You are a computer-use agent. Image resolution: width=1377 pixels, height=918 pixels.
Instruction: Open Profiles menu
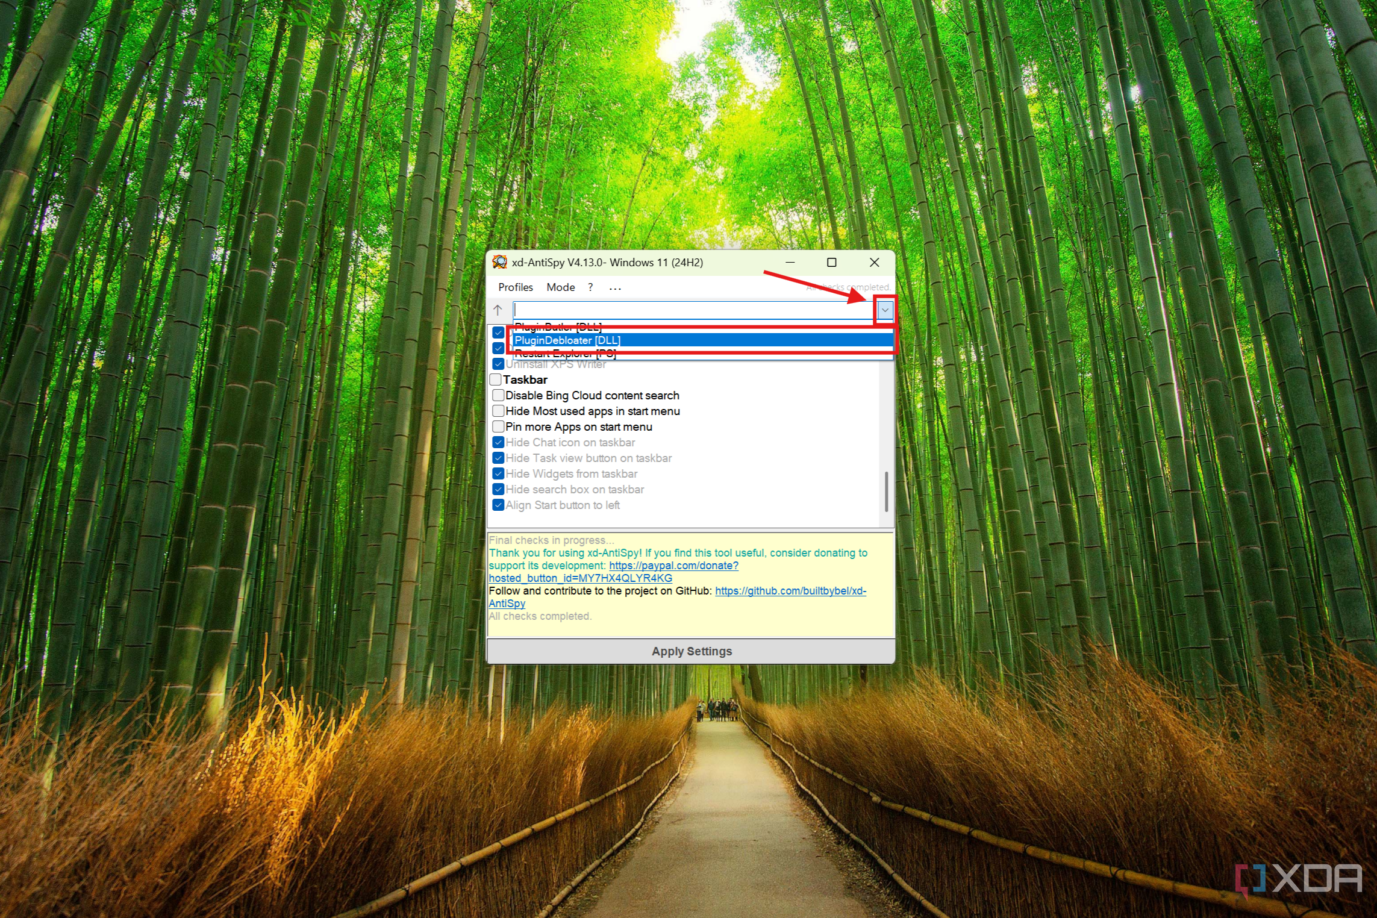tap(512, 287)
